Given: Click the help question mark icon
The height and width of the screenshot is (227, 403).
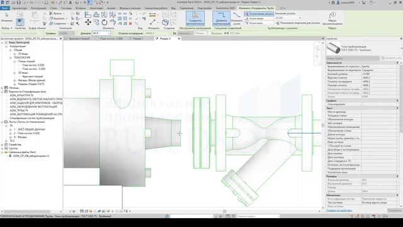Looking at the screenshot, I should (x=371, y=3).
